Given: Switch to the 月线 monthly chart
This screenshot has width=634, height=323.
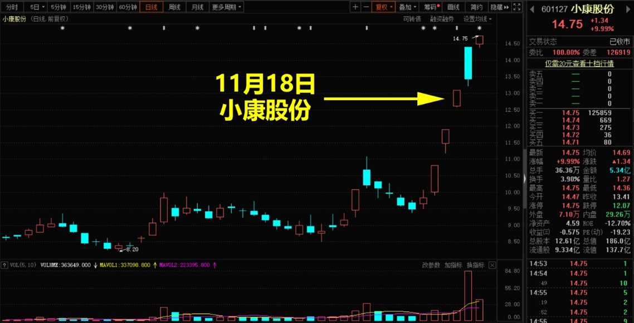Looking at the screenshot, I should coord(197,7).
